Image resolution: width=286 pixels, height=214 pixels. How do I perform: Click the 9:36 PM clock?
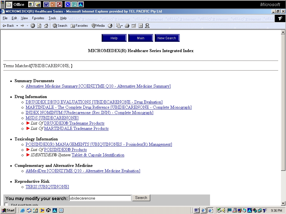276,211
